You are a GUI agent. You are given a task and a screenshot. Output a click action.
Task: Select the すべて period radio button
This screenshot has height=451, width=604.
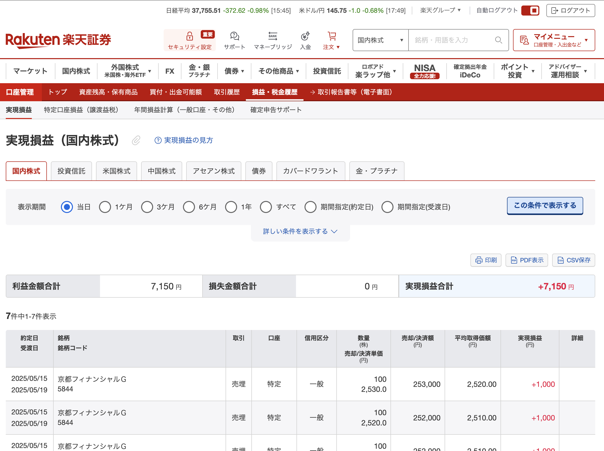(266, 207)
